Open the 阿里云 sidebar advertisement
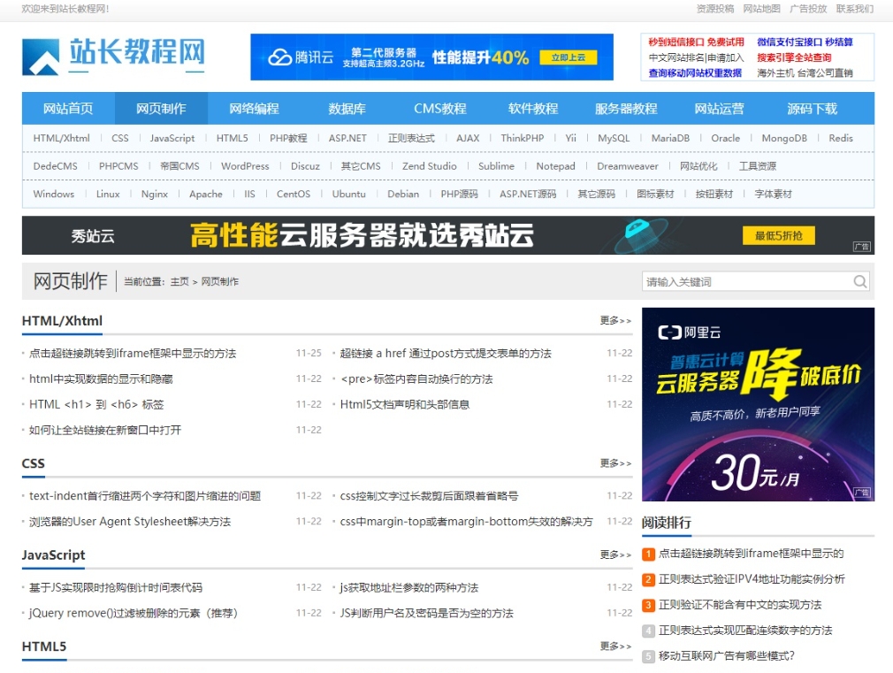Screen dimensions: 893x673 (758, 405)
